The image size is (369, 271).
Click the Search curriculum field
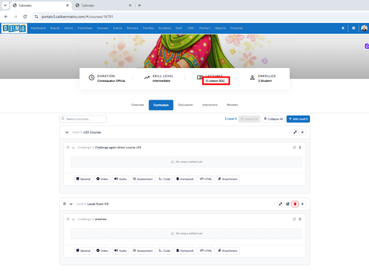pos(83,119)
